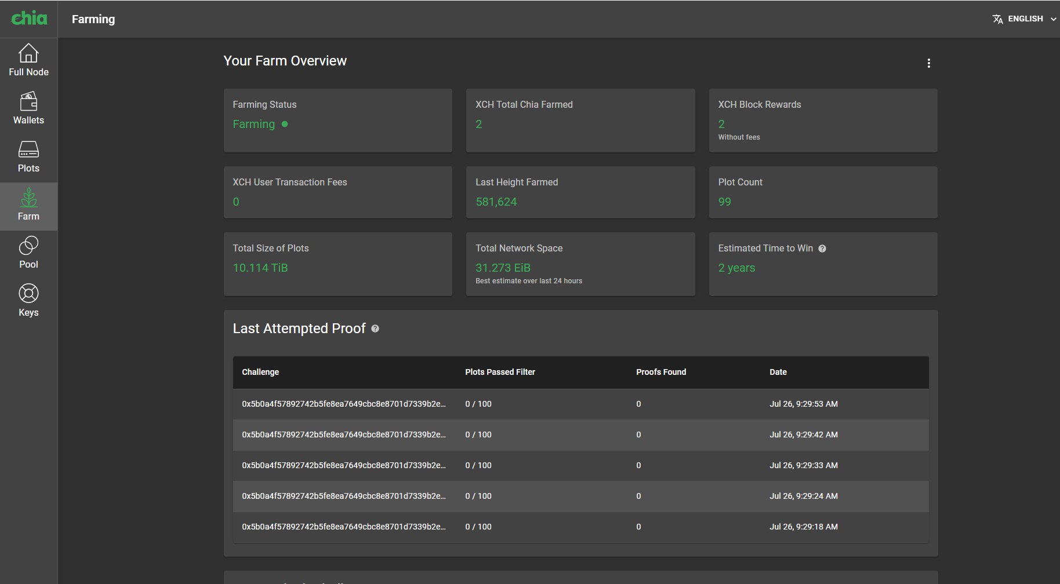Click the date Jul 26, 9:29:42 AM
The height and width of the screenshot is (584, 1060).
click(804, 435)
